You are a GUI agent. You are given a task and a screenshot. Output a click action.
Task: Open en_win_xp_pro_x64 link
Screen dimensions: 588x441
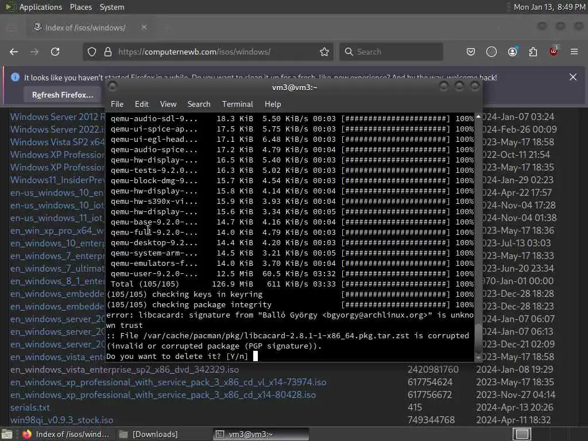pos(58,231)
